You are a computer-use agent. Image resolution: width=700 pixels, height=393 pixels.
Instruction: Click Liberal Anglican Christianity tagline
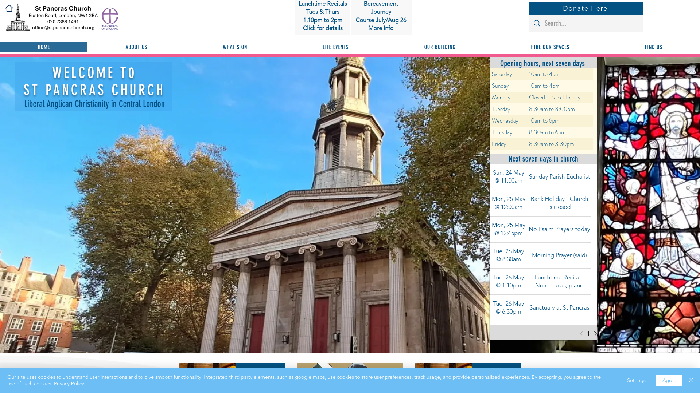click(94, 104)
